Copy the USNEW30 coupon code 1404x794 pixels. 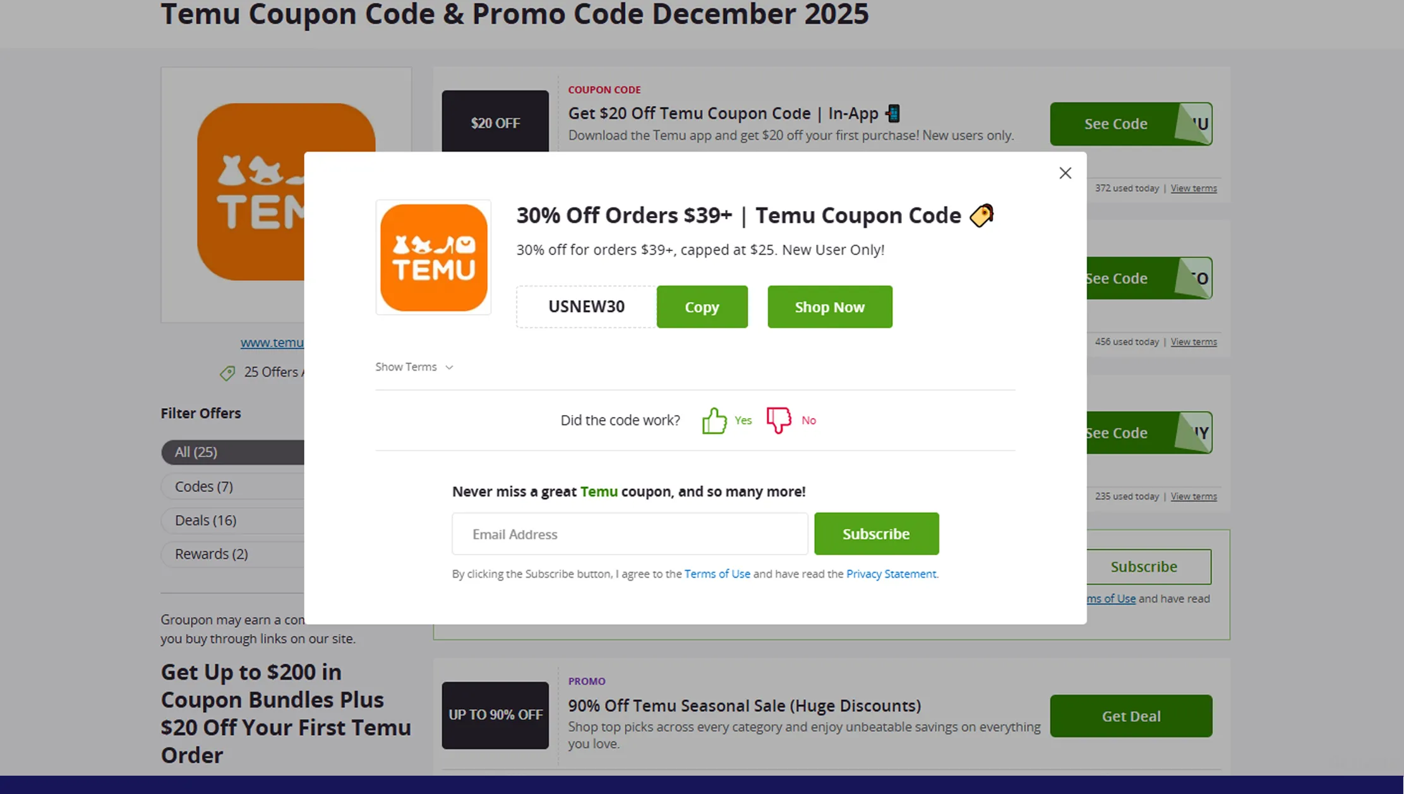coord(702,306)
